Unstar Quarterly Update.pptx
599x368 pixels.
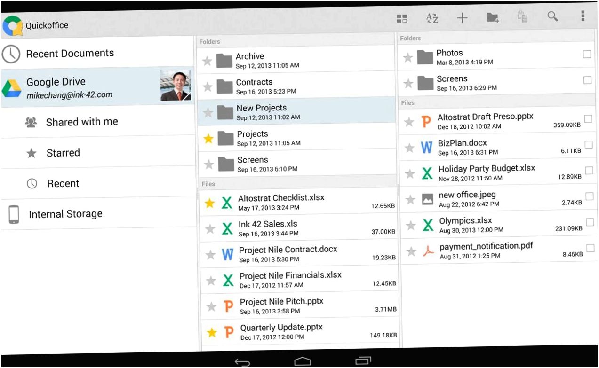point(212,333)
